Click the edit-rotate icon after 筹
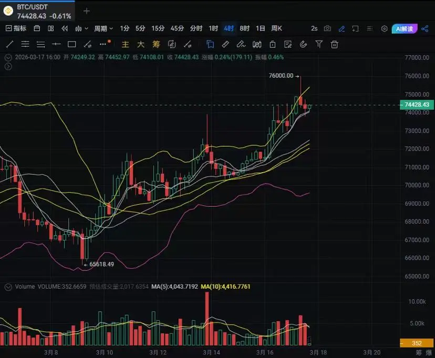This screenshot has height=358, width=435. click(x=172, y=44)
